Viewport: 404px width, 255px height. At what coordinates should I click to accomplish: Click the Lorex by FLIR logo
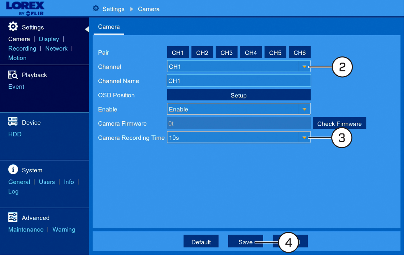tap(25, 8)
